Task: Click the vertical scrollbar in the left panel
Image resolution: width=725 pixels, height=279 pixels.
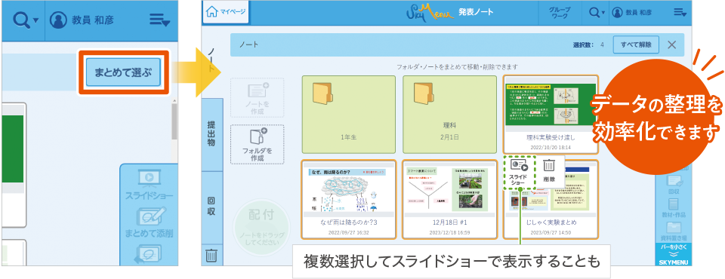Action: pyautogui.click(x=174, y=121)
